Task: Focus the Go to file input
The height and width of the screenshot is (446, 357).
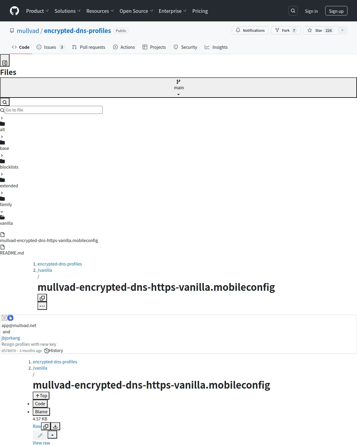Action: [54, 110]
